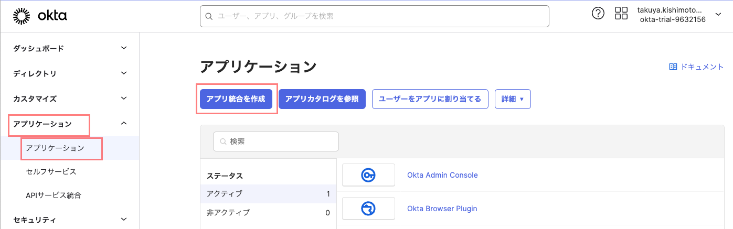Image resolution: width=733 pixels, height=229 pixels.
Task: Collapse the アプリケーション sidebar section
Action: point(124,124)
